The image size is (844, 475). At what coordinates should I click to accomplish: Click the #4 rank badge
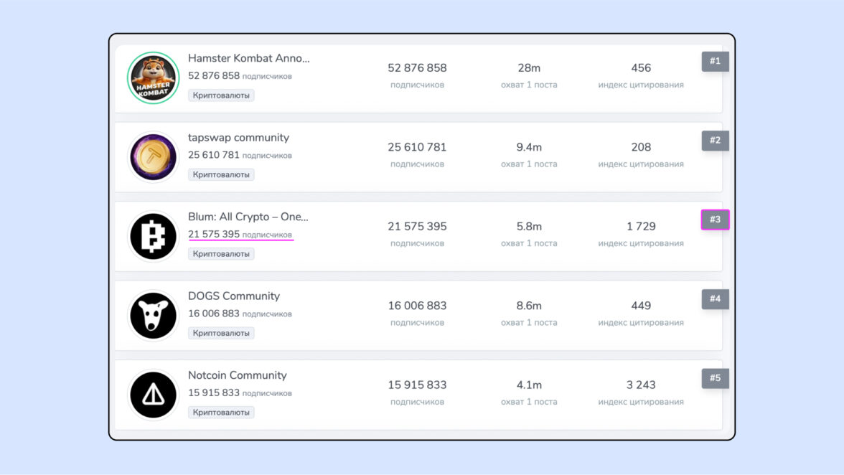[715, 299]
